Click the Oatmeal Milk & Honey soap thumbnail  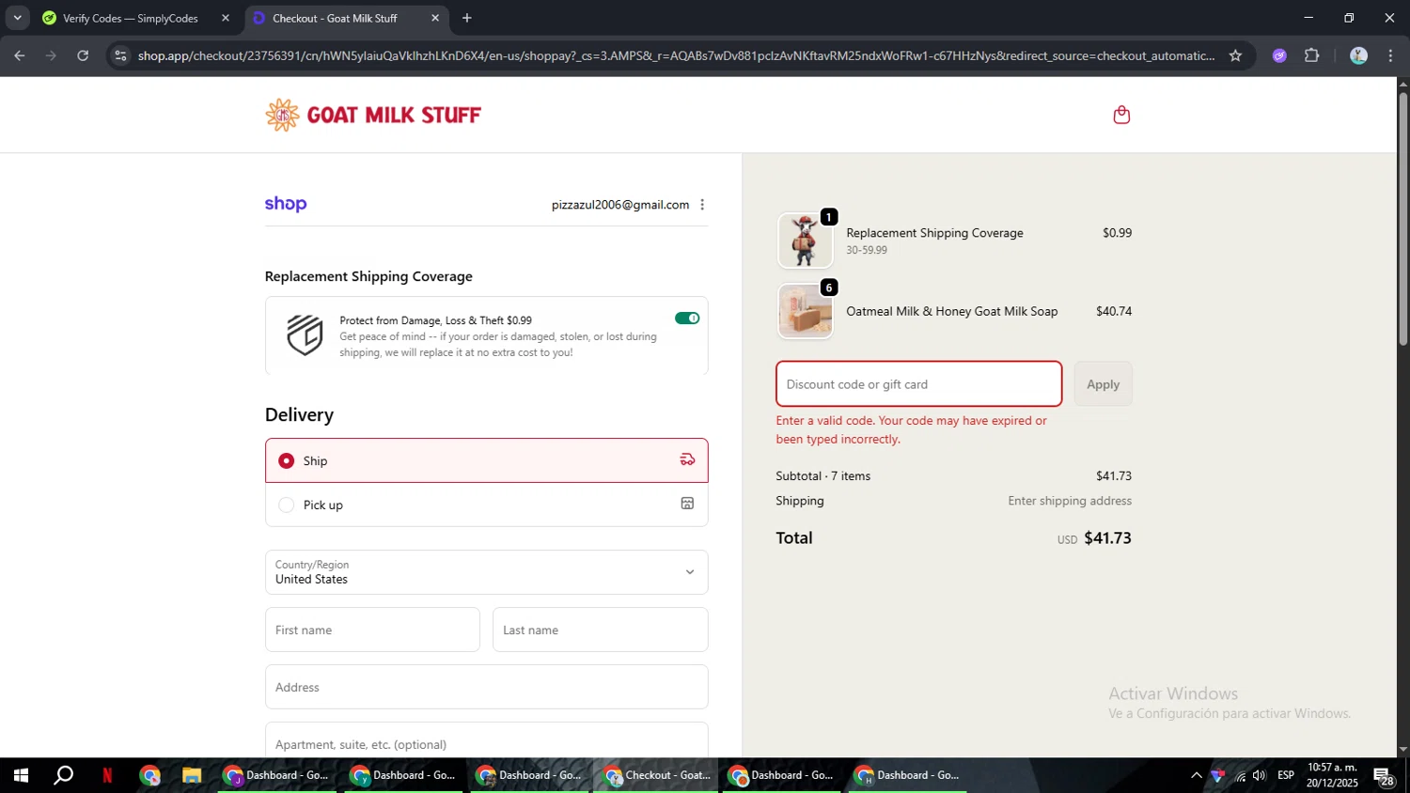point(806,311)
